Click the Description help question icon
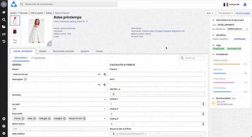Viewport: 252px width, 137px height. click(26, 79)
